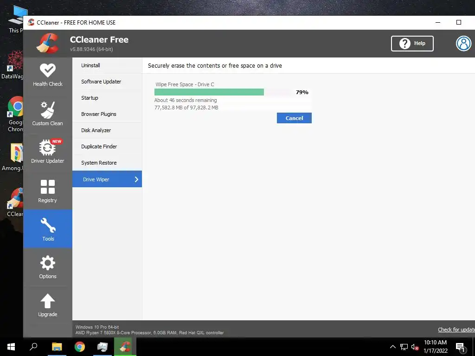
Task: Open File Explorer from taskbar
Action: pos(57,347)
